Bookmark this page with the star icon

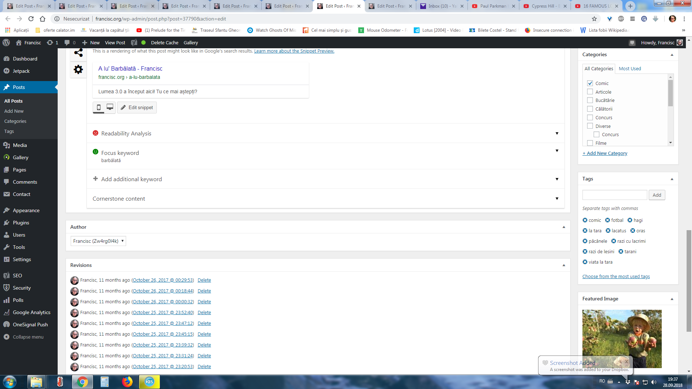pos(594,19)
